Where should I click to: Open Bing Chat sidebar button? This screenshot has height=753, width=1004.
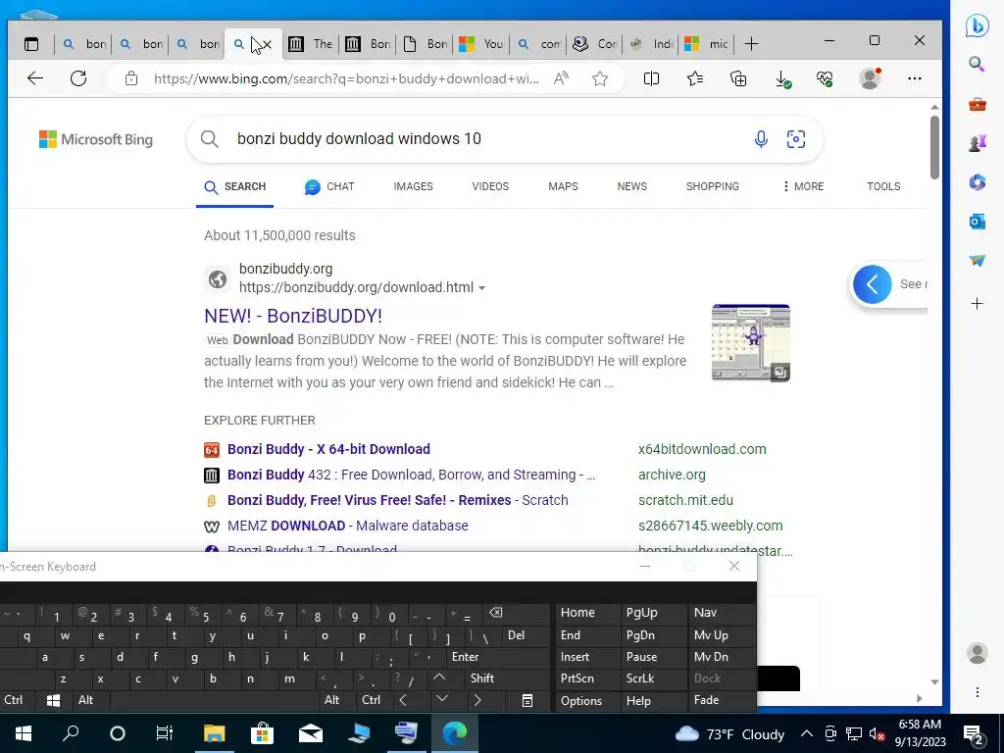tap(978, 25)
